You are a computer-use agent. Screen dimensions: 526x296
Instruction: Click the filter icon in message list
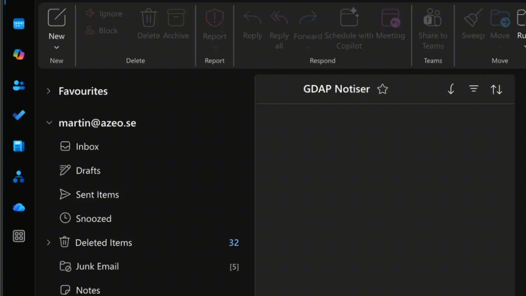pyautogui.click(x=473, y=89)
